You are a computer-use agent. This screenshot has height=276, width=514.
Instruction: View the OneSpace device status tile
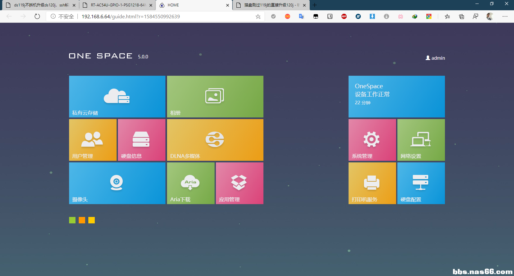(397, 97)
